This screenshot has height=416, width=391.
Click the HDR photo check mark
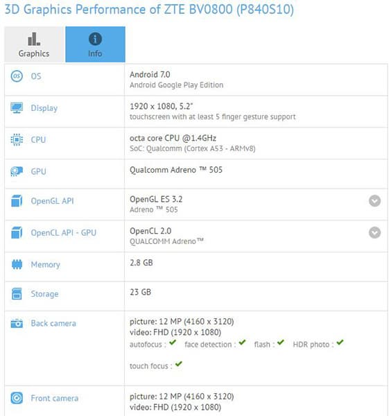coord(340,343)
